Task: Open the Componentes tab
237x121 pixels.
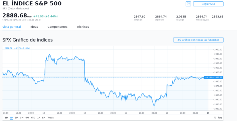Action: tap(57, 27)
